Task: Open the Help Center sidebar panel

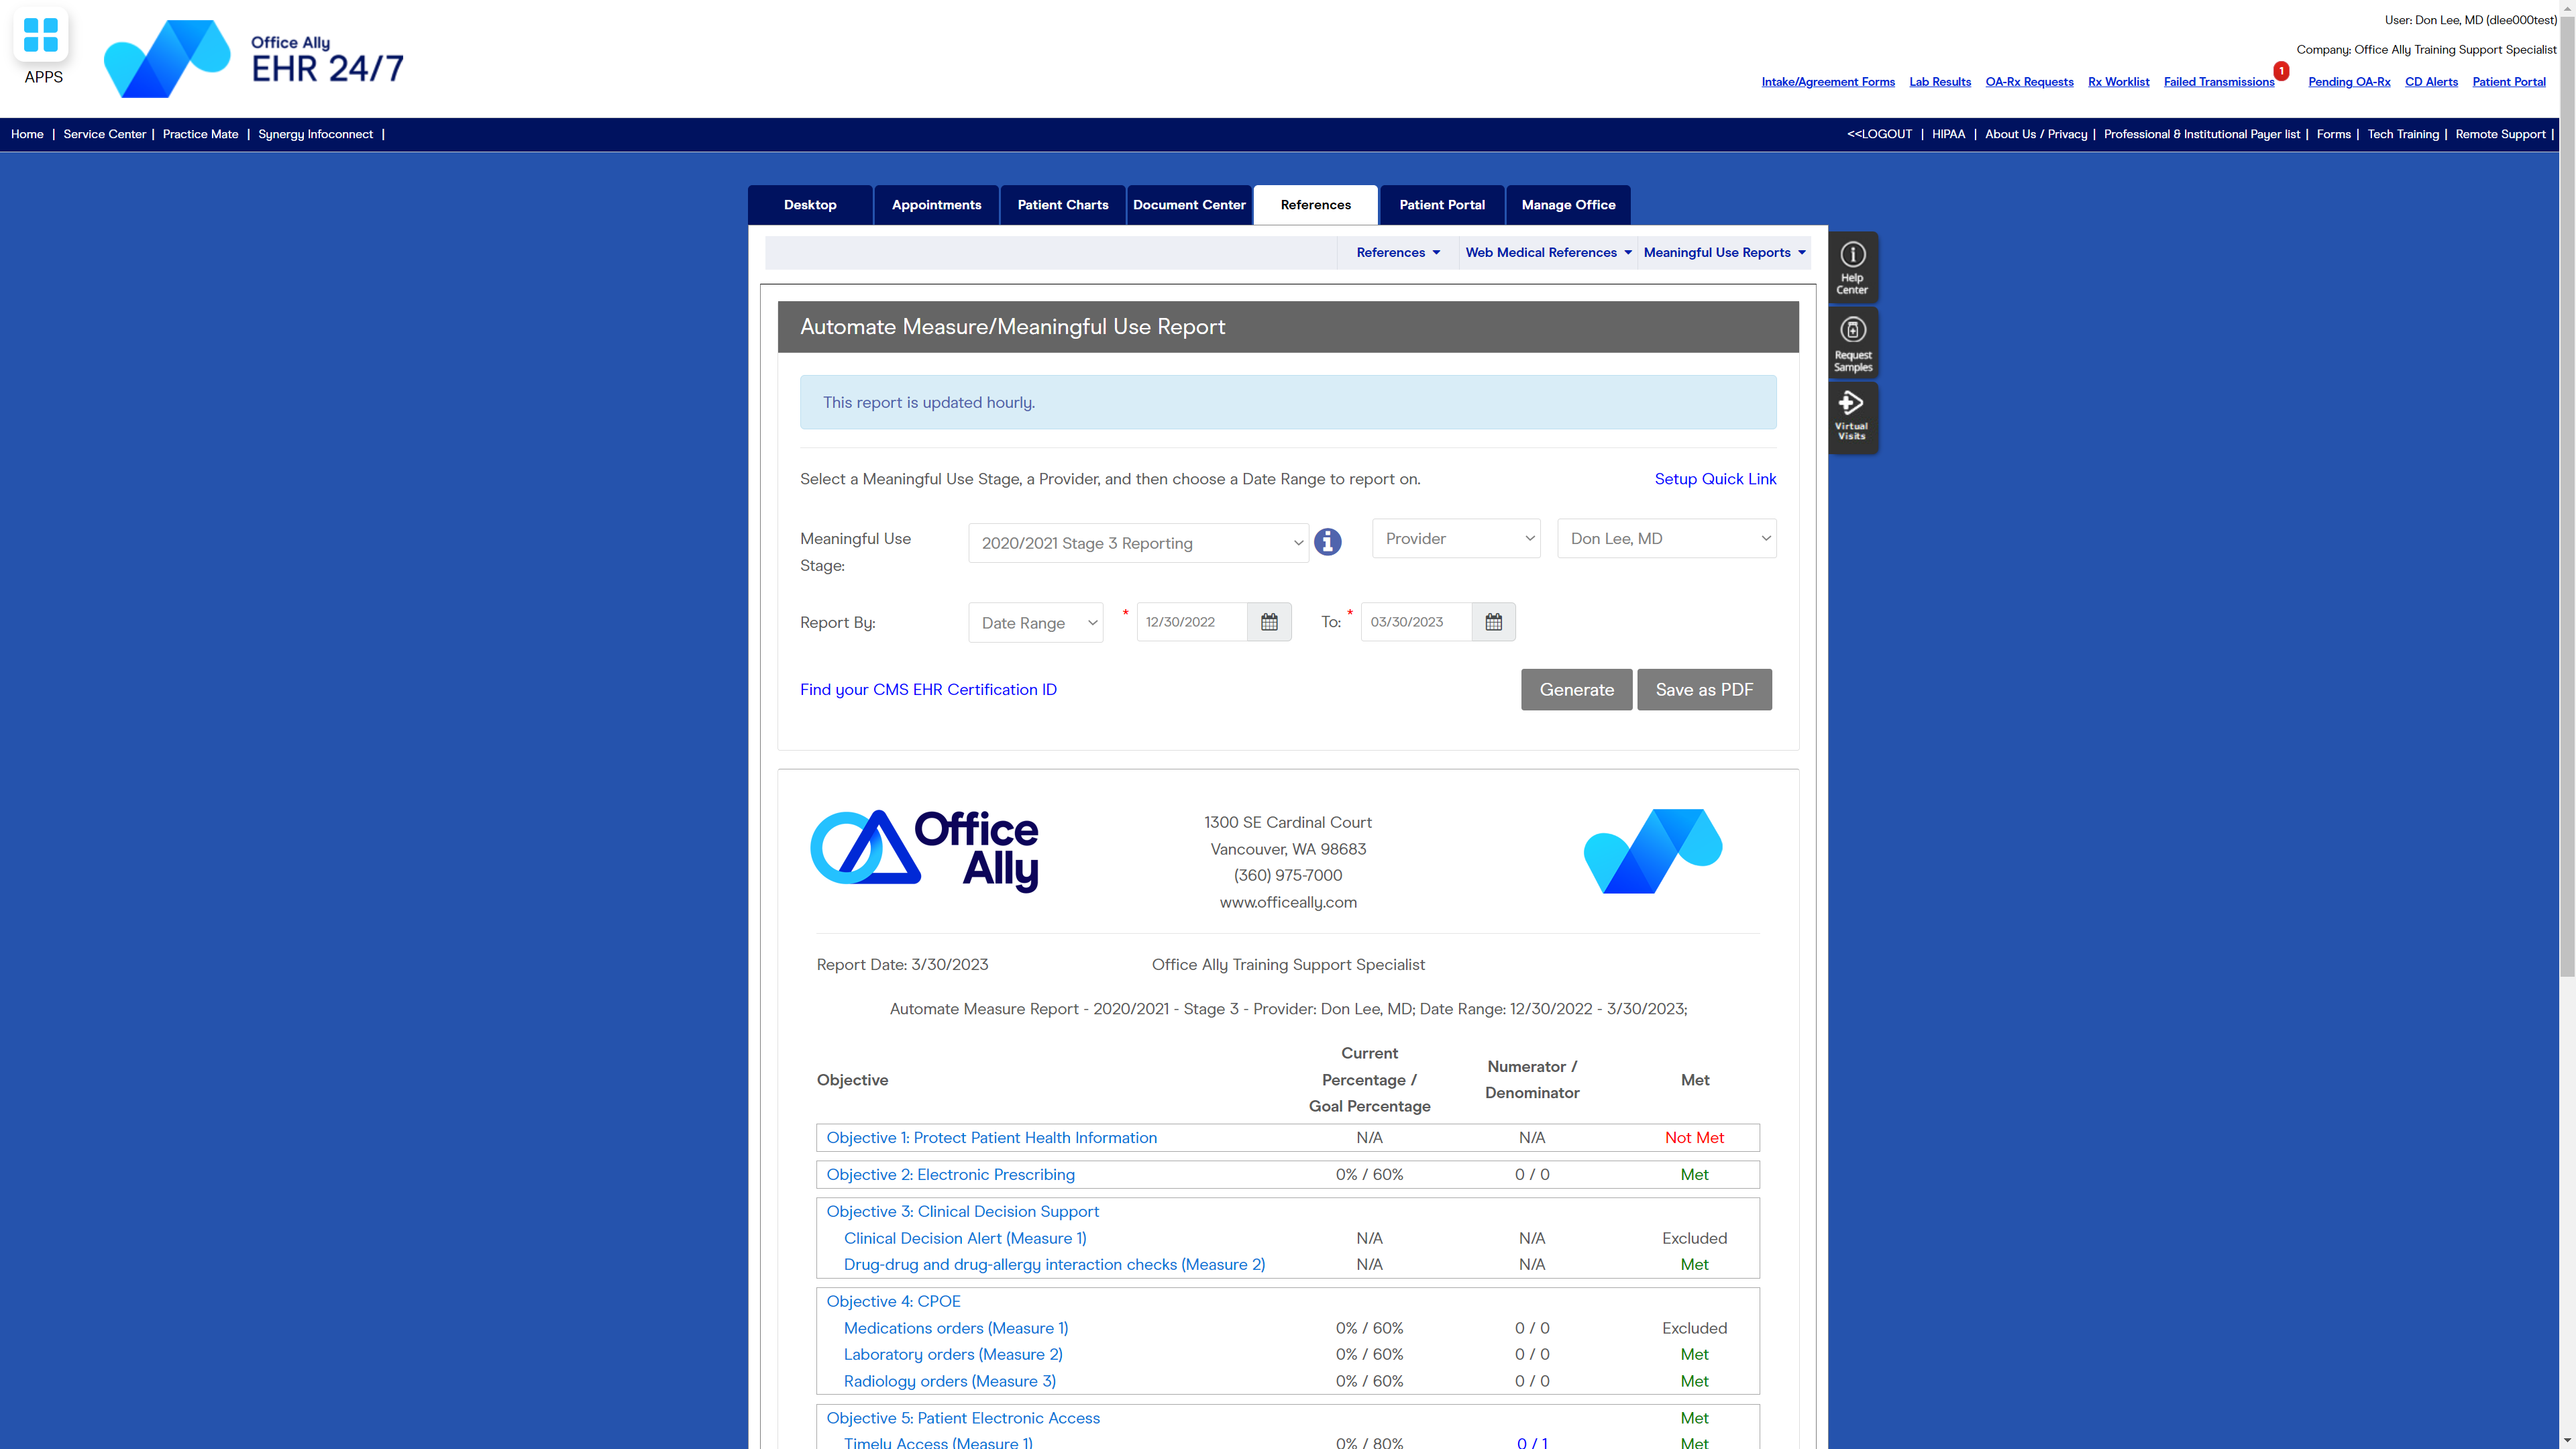Action: 1852,266
